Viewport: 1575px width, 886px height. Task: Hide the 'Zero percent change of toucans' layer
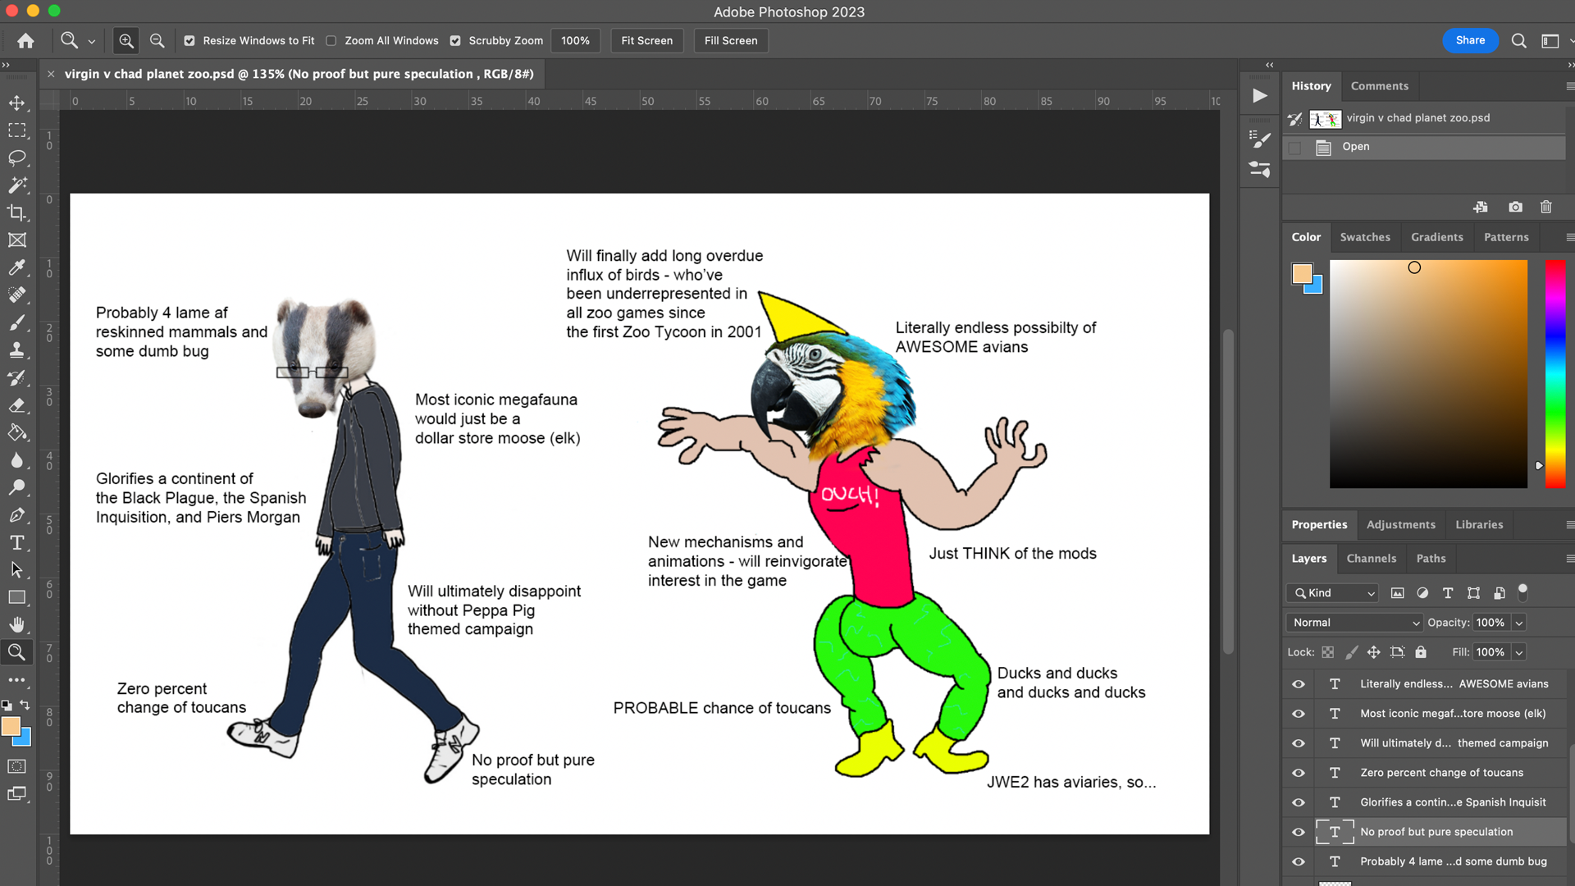point(1299,772)
